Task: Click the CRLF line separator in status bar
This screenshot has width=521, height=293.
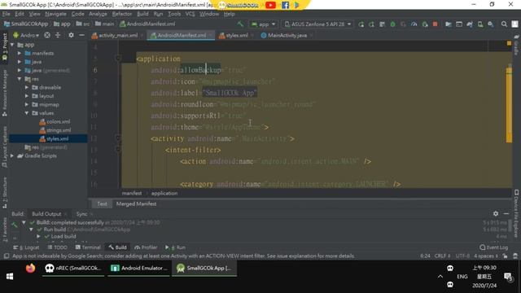Action: (x=442, y=256)
